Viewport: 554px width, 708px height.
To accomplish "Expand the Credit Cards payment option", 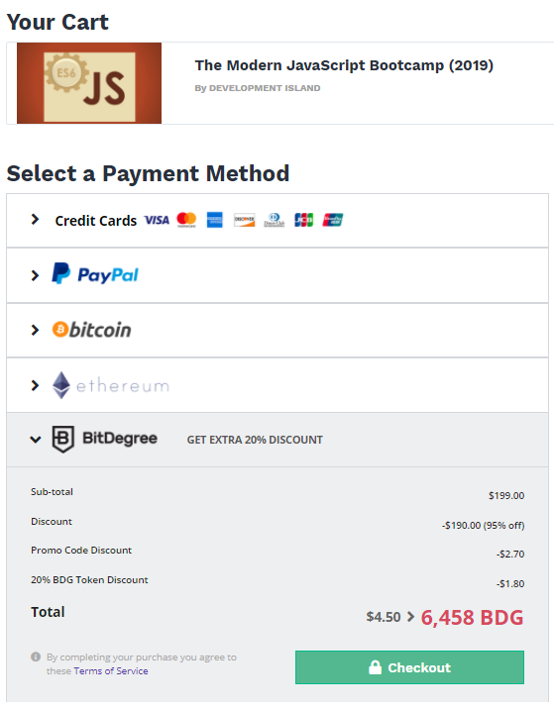I will 35,220.
